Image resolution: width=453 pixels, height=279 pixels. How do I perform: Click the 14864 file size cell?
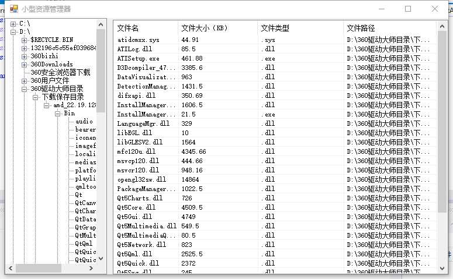pos(190,179)
